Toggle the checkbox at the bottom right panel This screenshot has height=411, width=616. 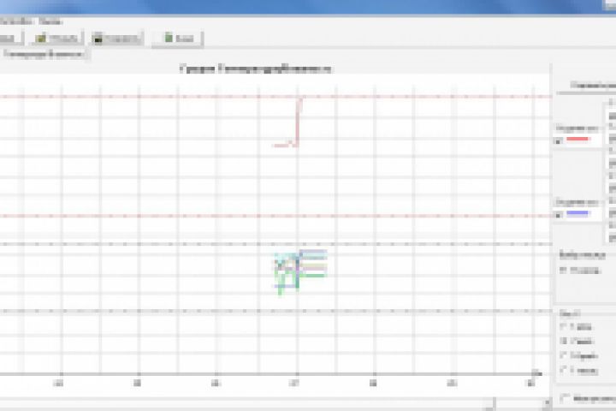click(565, 397)
